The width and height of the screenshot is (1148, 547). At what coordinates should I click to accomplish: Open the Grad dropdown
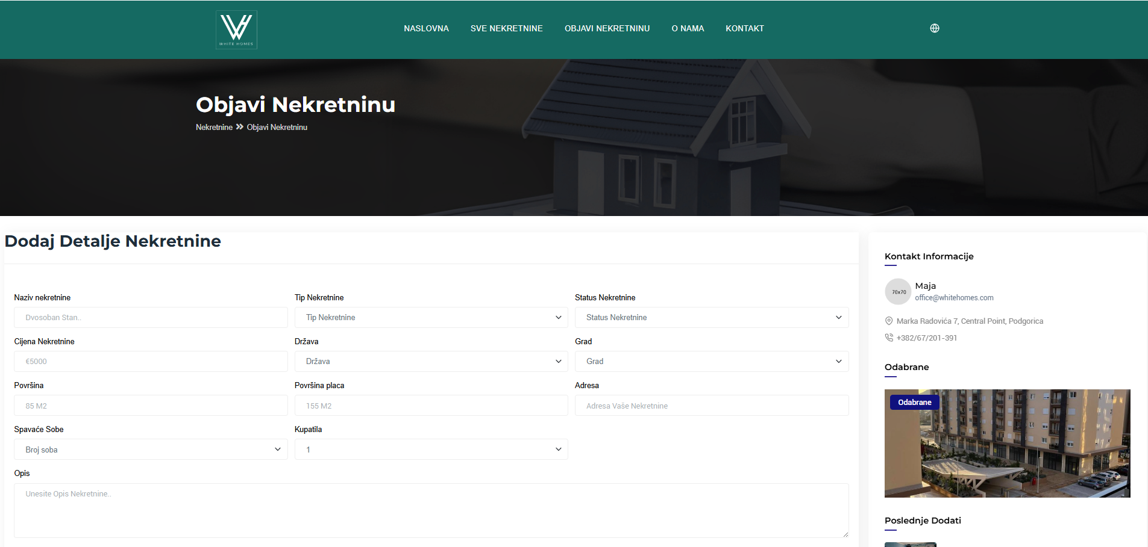(711, 362)
